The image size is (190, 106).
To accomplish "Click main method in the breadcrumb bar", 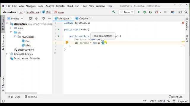I will [59, 12].
